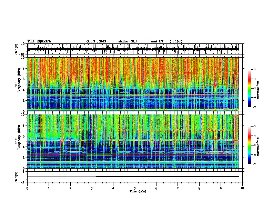Click the "2" kHz tick on ch.1 spectrogram
The height and width of the screenshot is (211, 273).
[24, 101]
